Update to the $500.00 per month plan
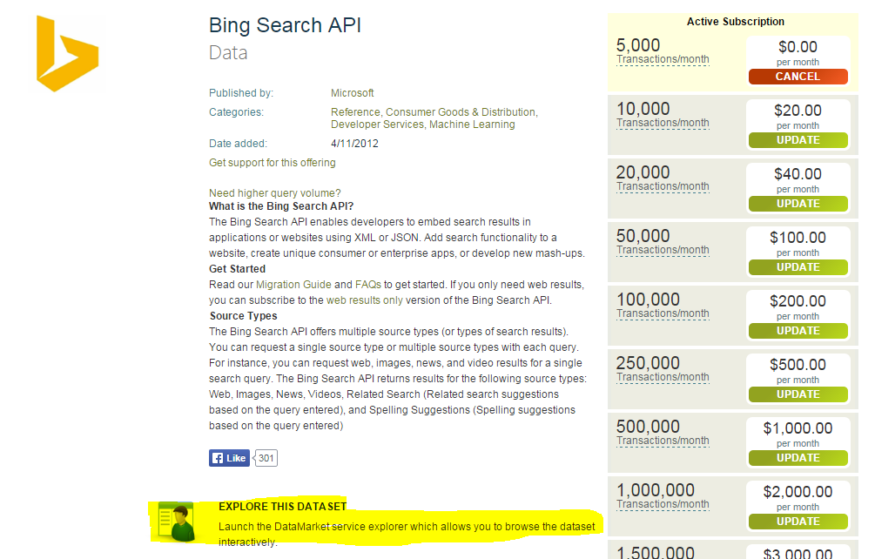Image resolution: width=875 pixels, height=559 pixels. coord(798,394)
